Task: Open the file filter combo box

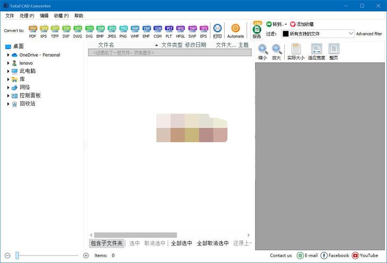Action: point(318,33)
